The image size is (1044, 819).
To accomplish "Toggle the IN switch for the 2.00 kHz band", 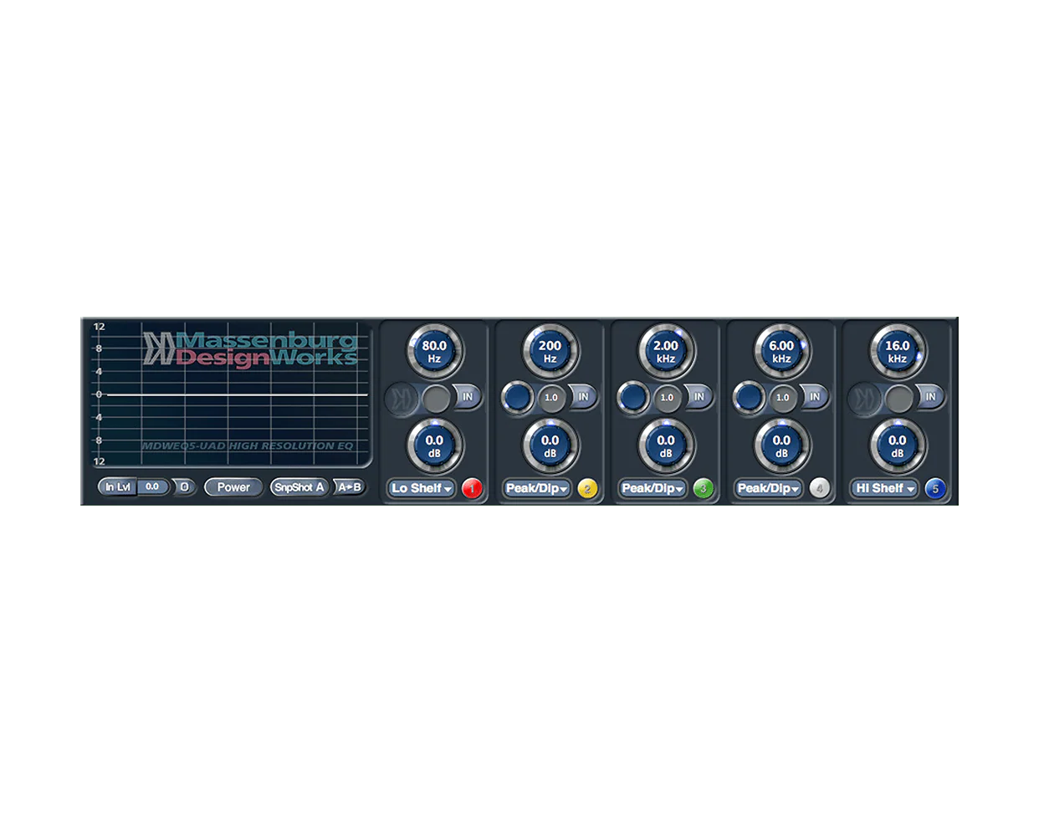I will pos(699,398).
